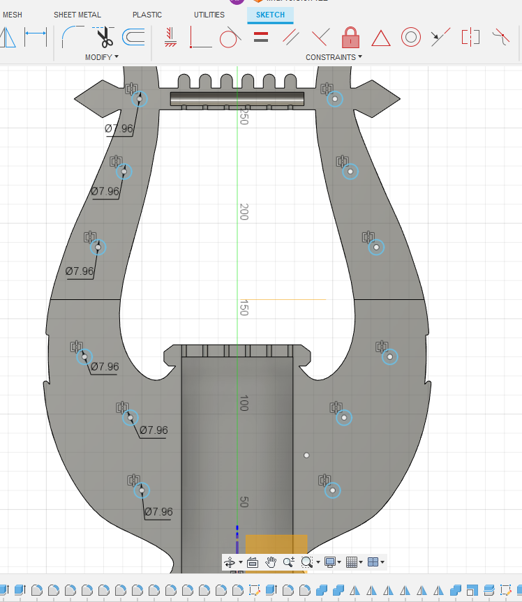The image size is (522, 602).
Task: Activate the Orbit navigation tool
Action: coord(230,562)
